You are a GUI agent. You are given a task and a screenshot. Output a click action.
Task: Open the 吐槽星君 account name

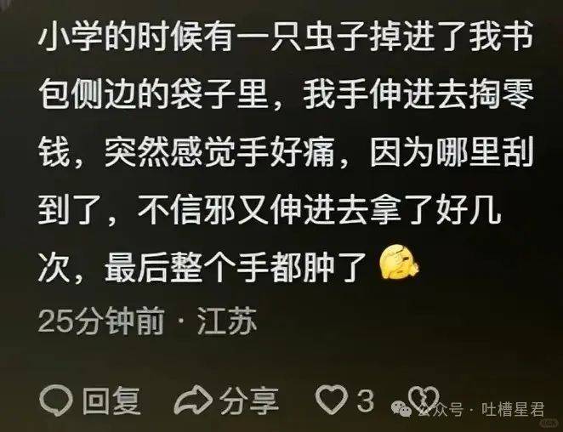click(513, 409)
